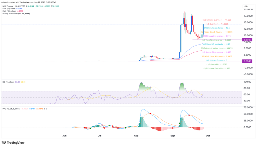
Task: Click the '4/8 Major S/R pivot point' label
Action: tap(213, 44)
